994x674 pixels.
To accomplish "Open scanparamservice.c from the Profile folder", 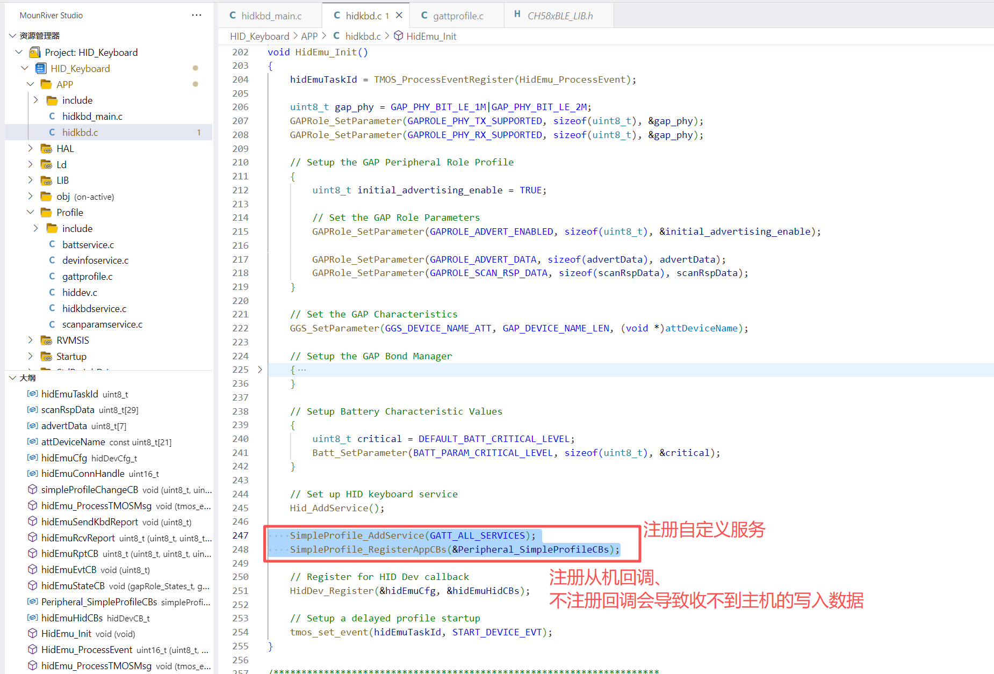I will pyautogui.click(x=103, y=324).
